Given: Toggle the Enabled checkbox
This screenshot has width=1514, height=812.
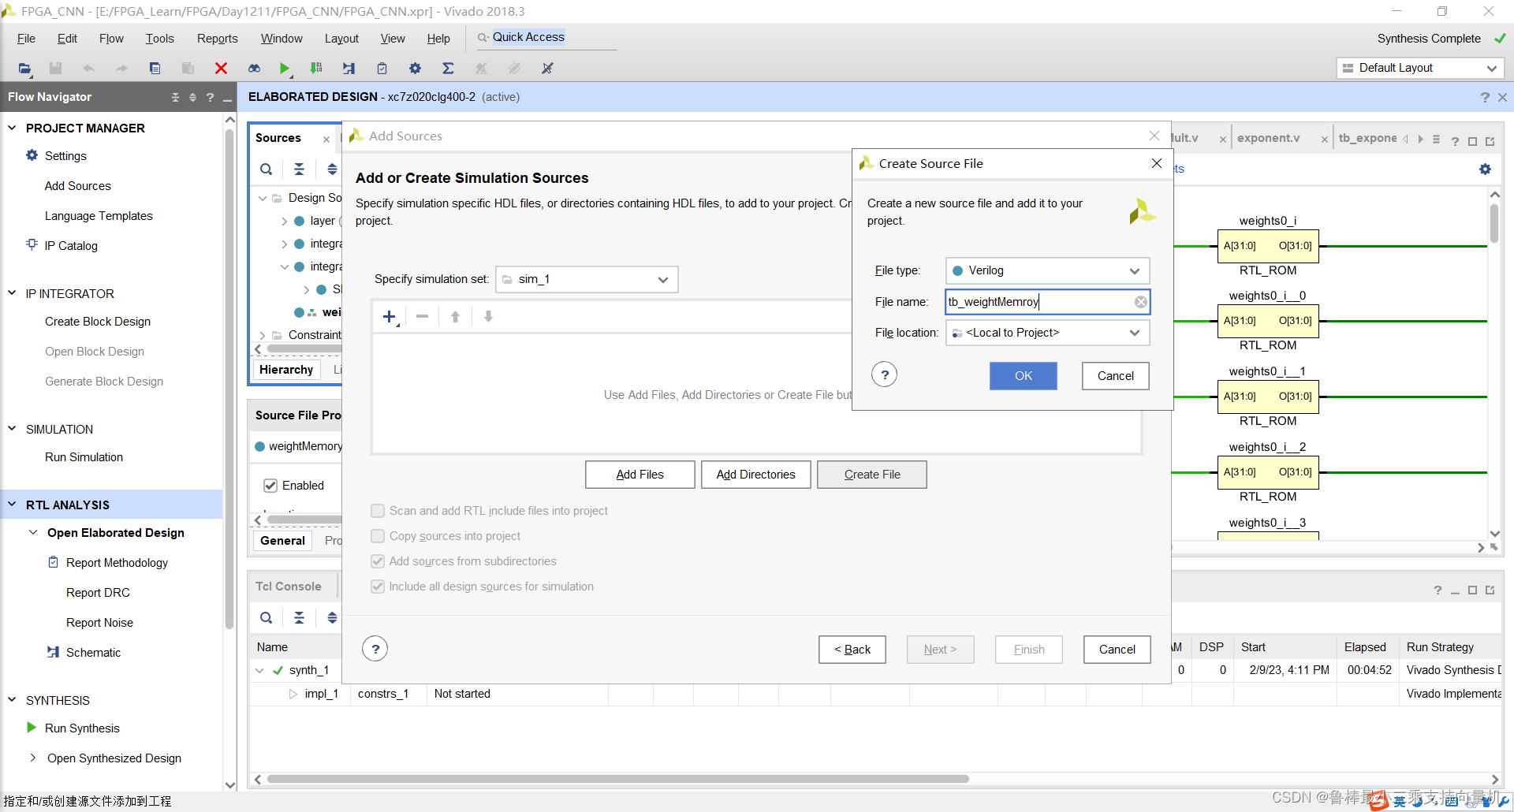Looking at the screenshot, I should 270,485.
